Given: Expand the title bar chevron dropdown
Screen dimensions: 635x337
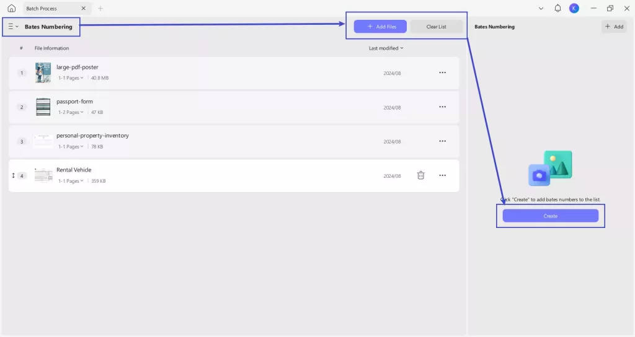Looking at the screenshot, I should [541, 8].
